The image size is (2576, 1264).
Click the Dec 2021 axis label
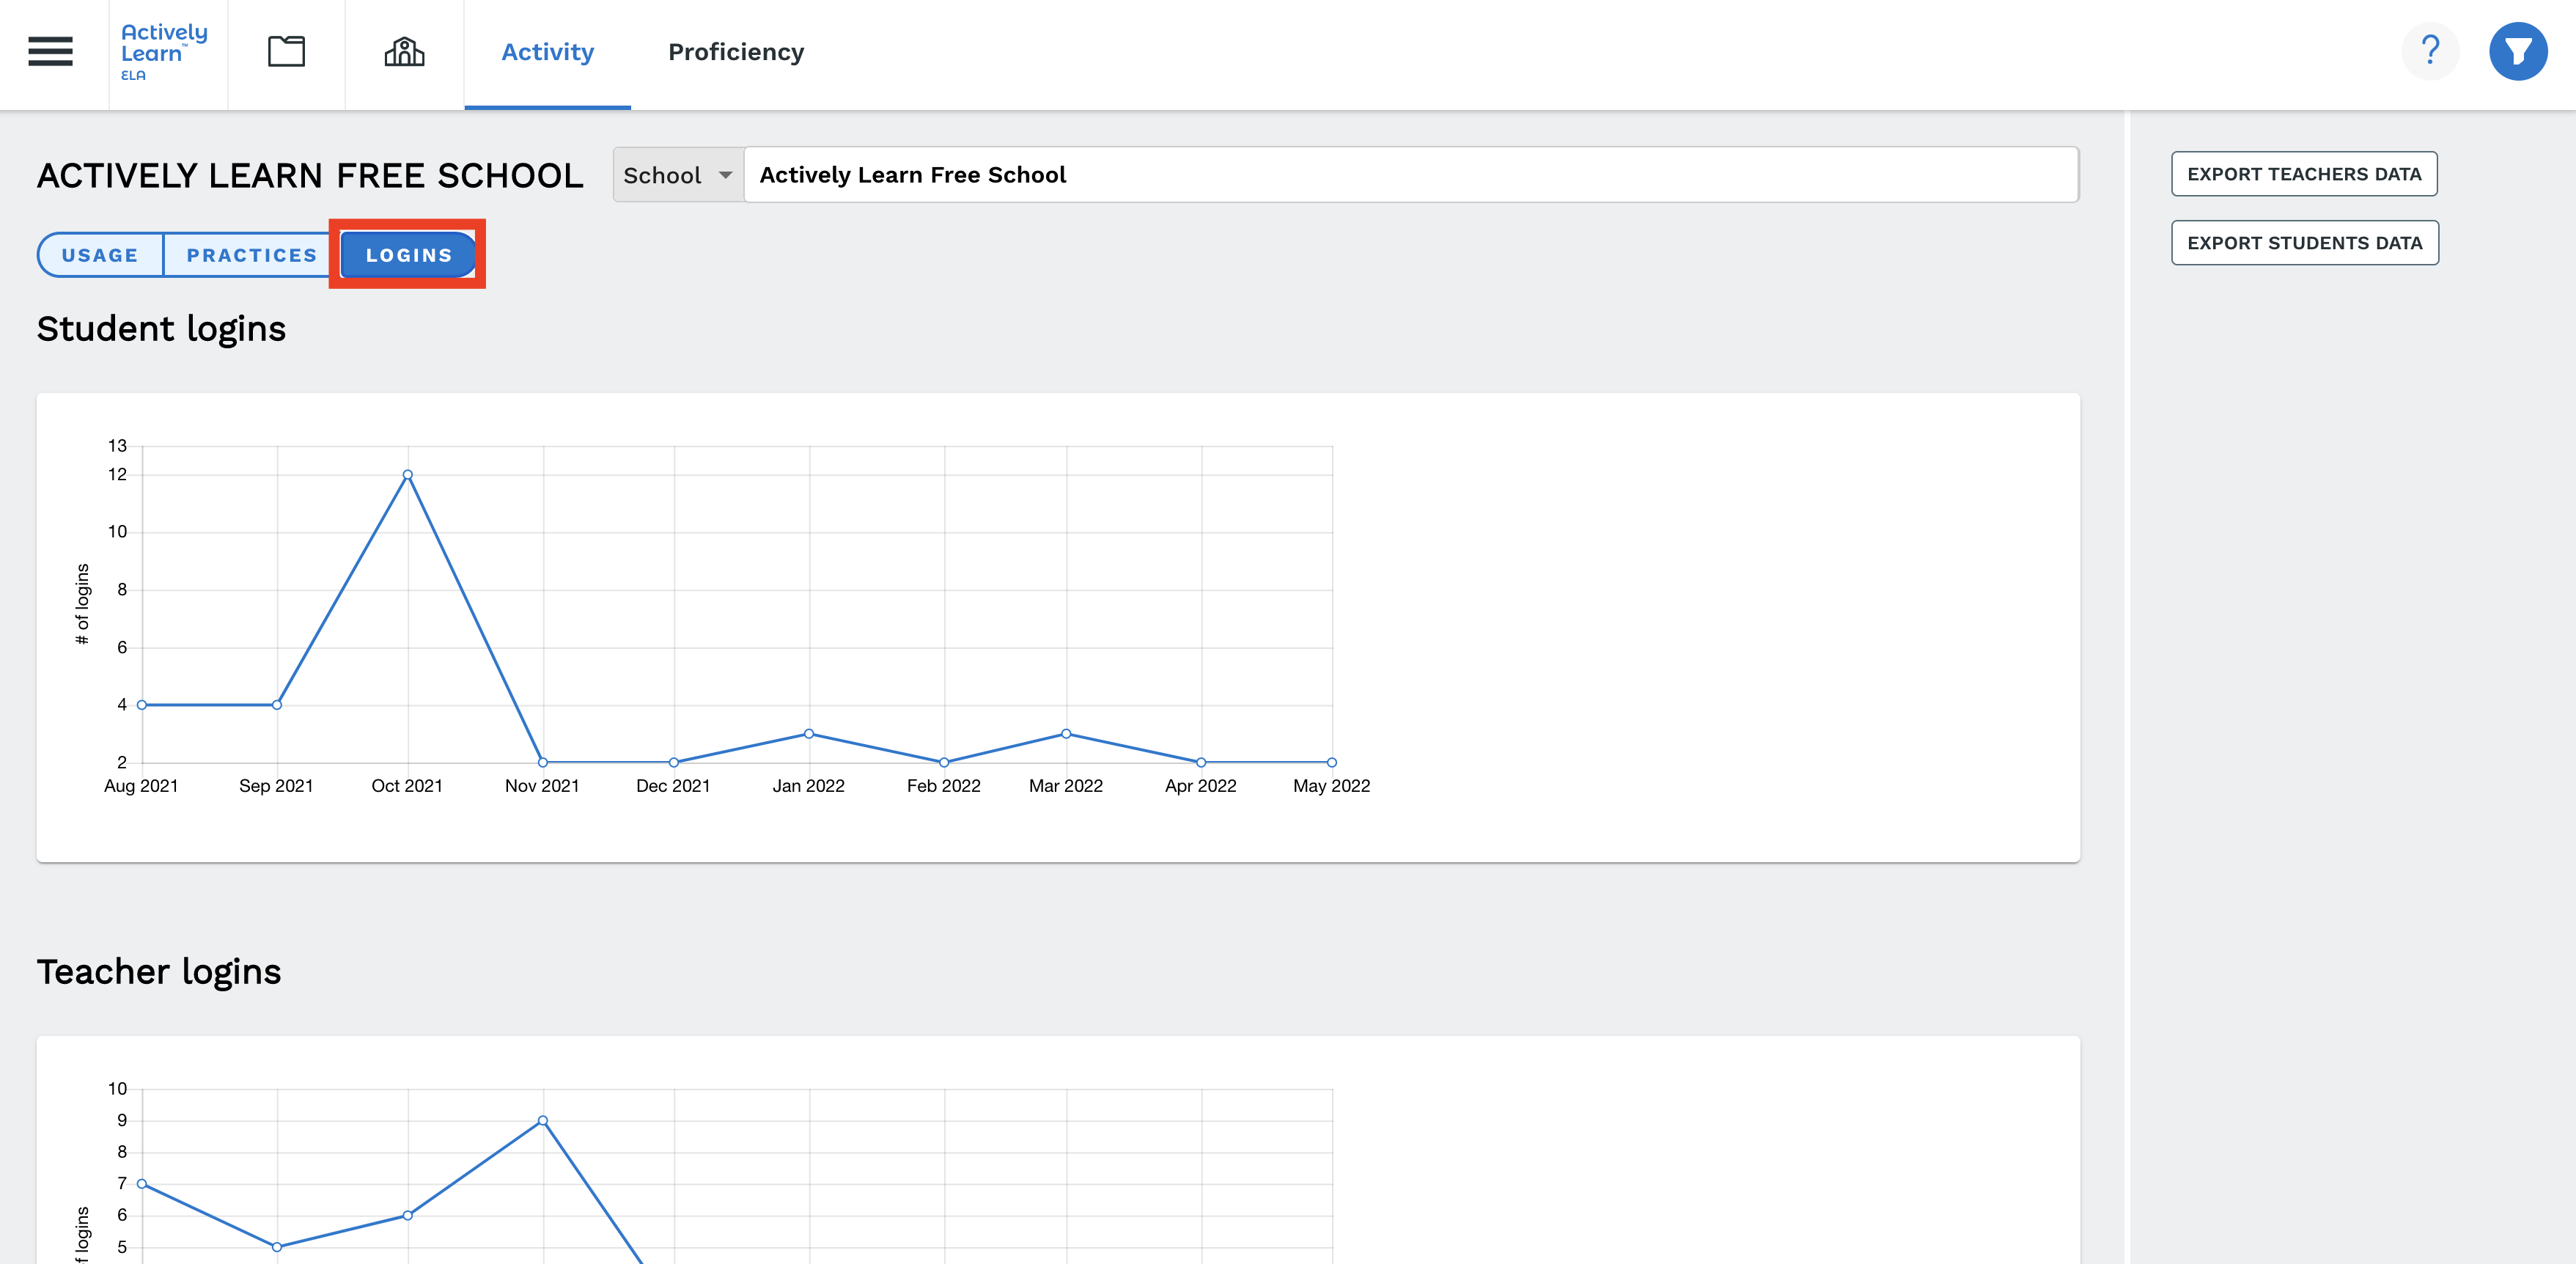673,786
